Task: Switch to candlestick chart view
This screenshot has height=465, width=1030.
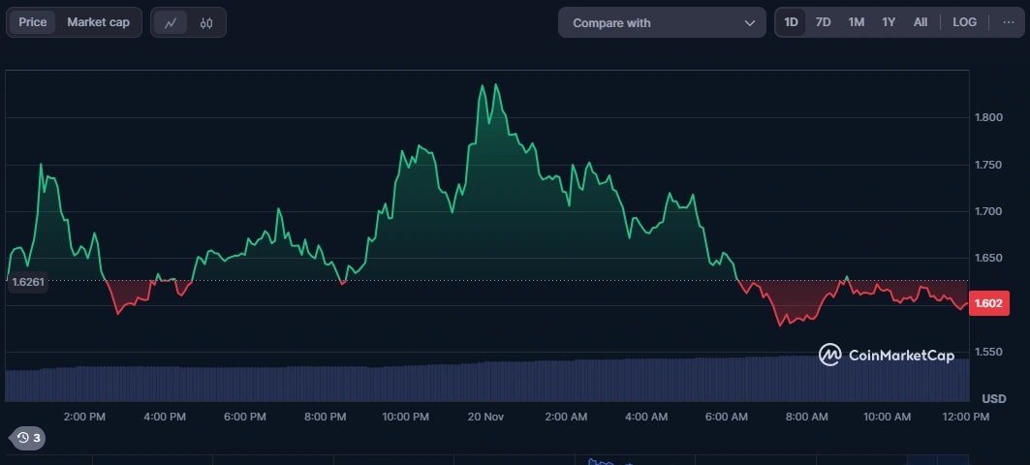Action: [x=206, y=22]
